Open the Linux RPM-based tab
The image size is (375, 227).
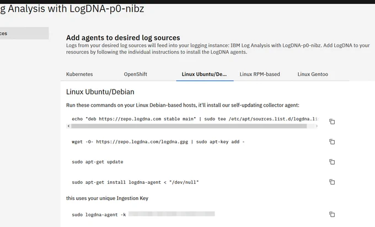[260, 74]
